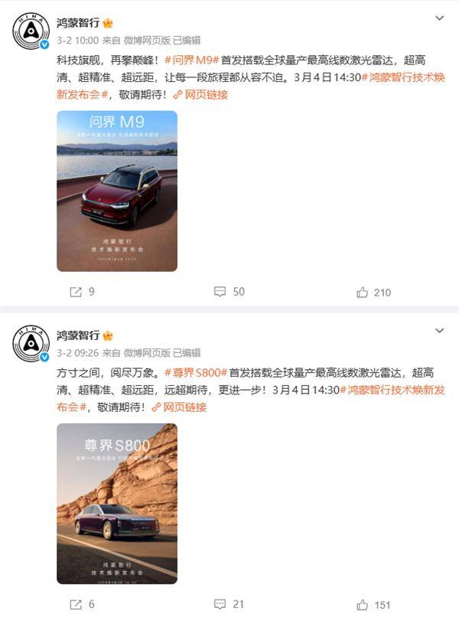Viewport: 459px width, 618px height.
Task: Open comments on the 问界 M9 post
Action: [220, 292]
